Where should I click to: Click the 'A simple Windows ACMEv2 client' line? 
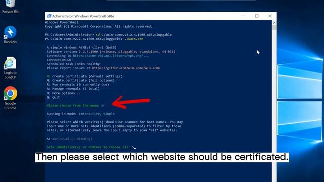pyautogui.click(x=82, y=47)
